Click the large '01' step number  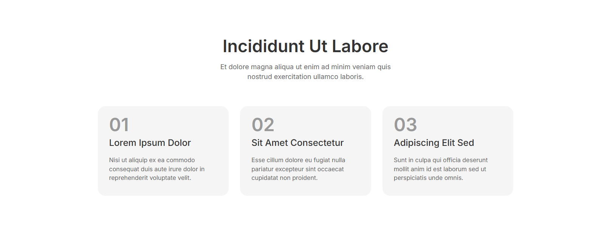[119, 125]
